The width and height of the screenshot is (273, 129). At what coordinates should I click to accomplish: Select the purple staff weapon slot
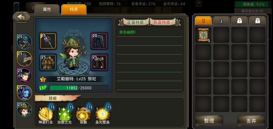(48, 41)
